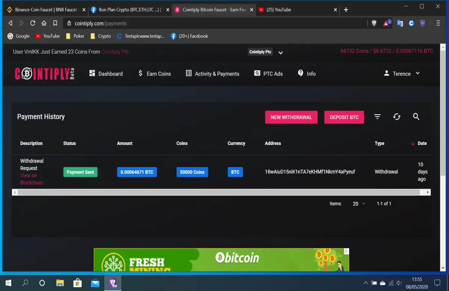Close the Binance Coin Faucet tab

pyautogui.click(x=84, y=10)
